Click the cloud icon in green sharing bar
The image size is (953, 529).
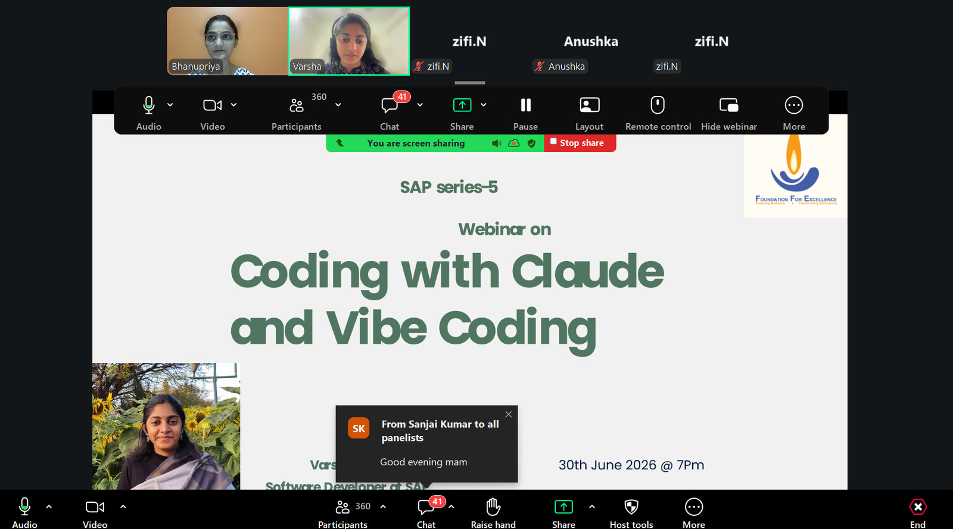[x=514, y=143]
